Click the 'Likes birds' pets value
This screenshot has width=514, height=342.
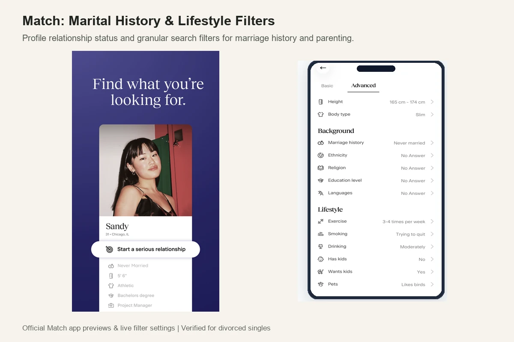[x=413, y=285]
